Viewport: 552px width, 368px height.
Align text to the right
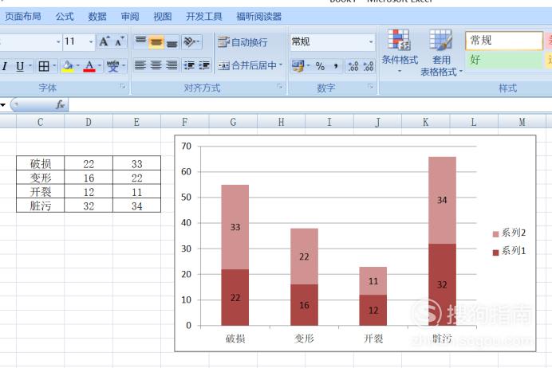point(172,66)
